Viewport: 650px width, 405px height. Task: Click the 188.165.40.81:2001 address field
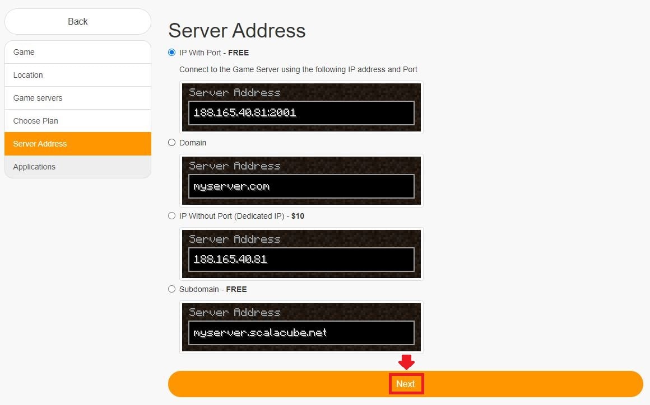[301, 112]
